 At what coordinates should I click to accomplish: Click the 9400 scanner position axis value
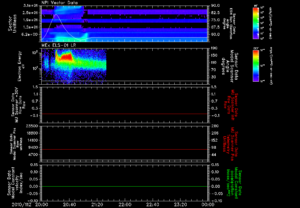pyautogui.click(x=33, y=147)
